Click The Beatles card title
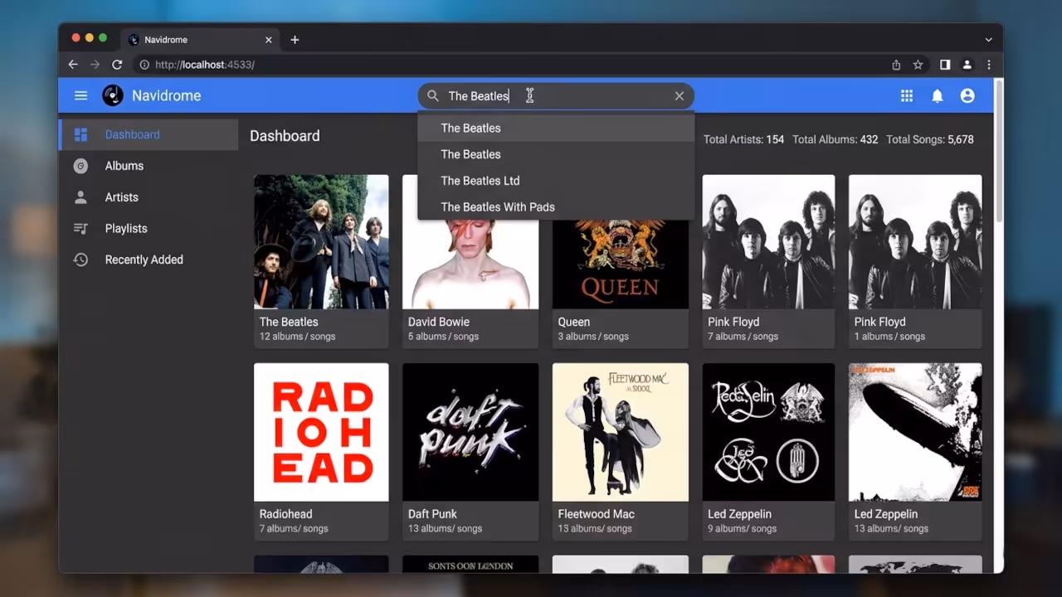 point(289,322)
